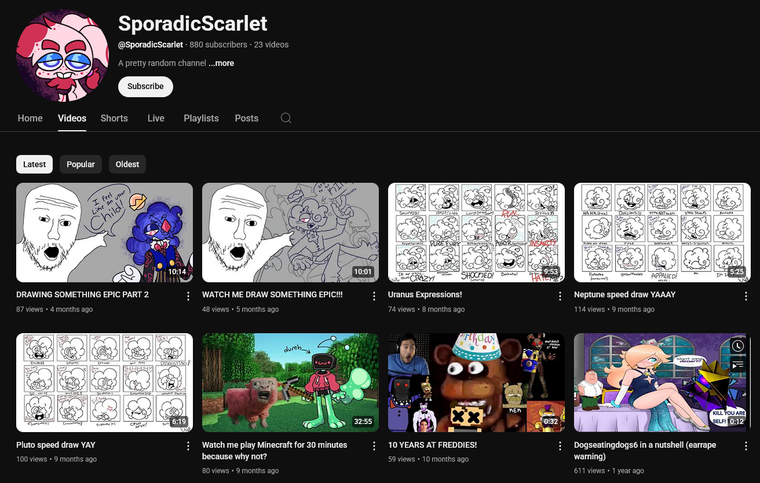Click the 9:53 duration badge
The image size is (760, 483).
550,272
